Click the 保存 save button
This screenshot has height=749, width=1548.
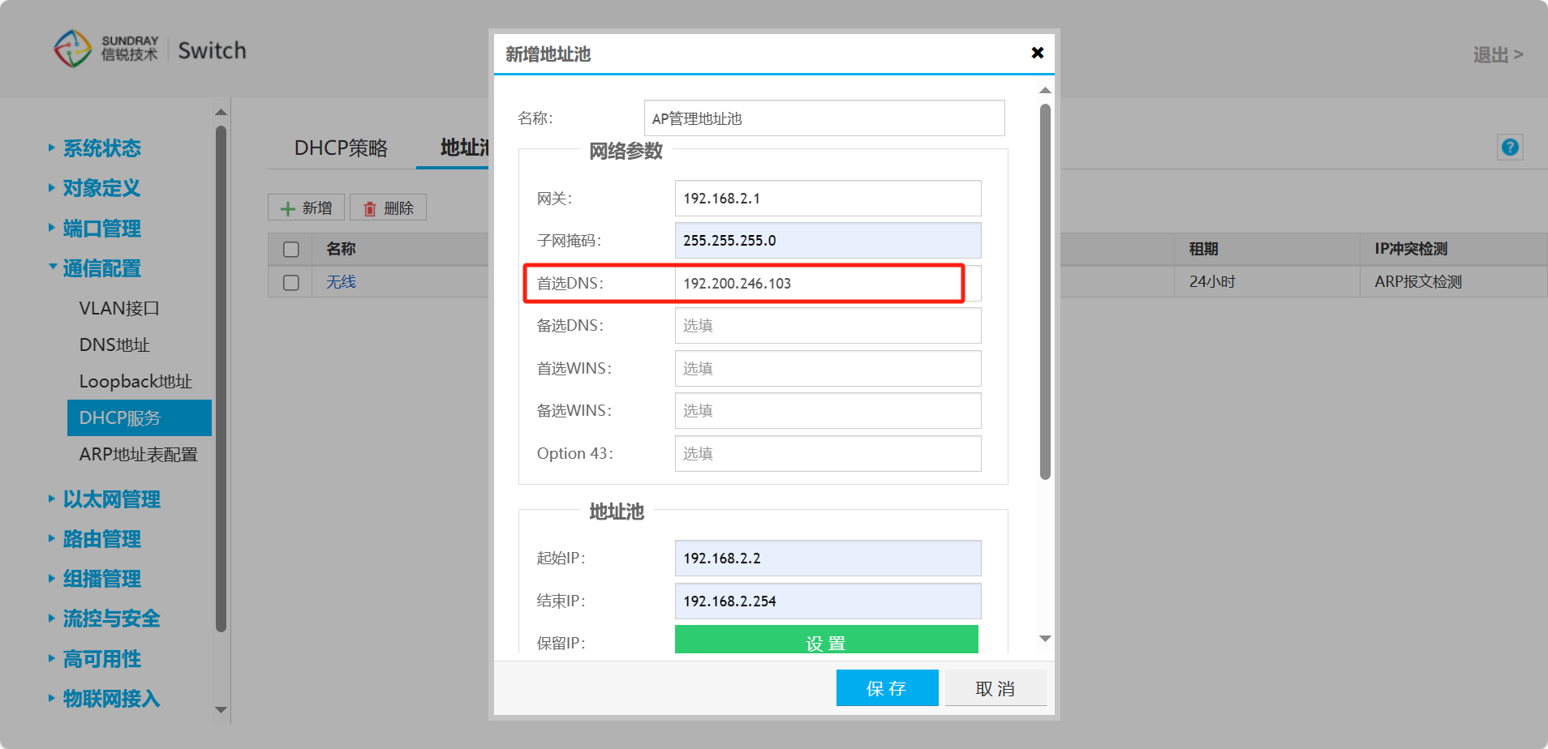tap(887, 688)
